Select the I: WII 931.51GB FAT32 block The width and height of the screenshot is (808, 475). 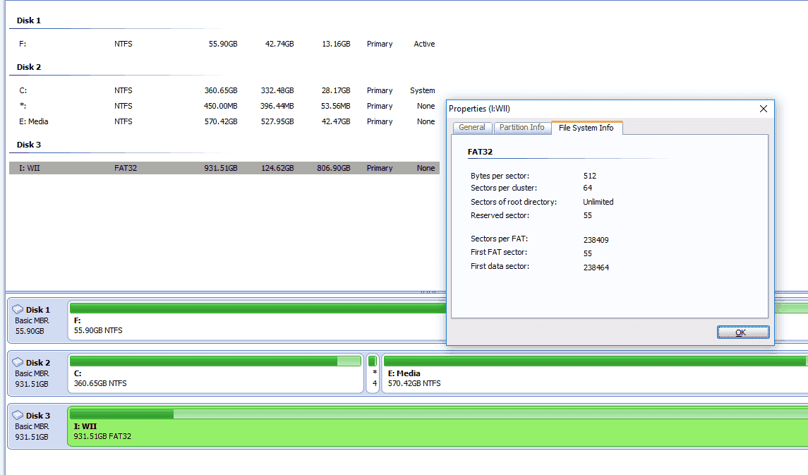point(438,426)
